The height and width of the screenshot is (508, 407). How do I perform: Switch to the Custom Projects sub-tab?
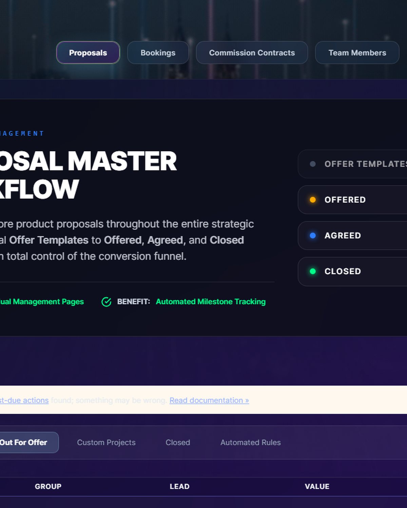tap(106, 442)
